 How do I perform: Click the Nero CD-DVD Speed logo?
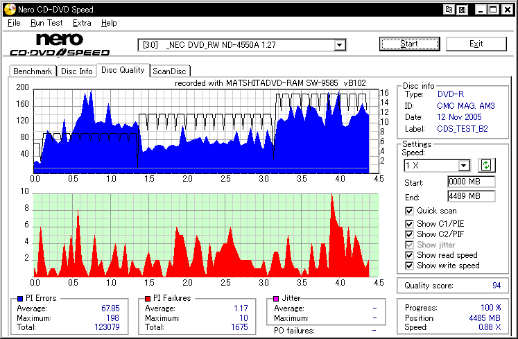(60, 44)
